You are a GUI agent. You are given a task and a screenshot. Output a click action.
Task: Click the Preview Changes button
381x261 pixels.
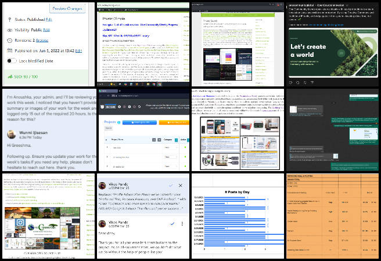click(x=67, y=9)
